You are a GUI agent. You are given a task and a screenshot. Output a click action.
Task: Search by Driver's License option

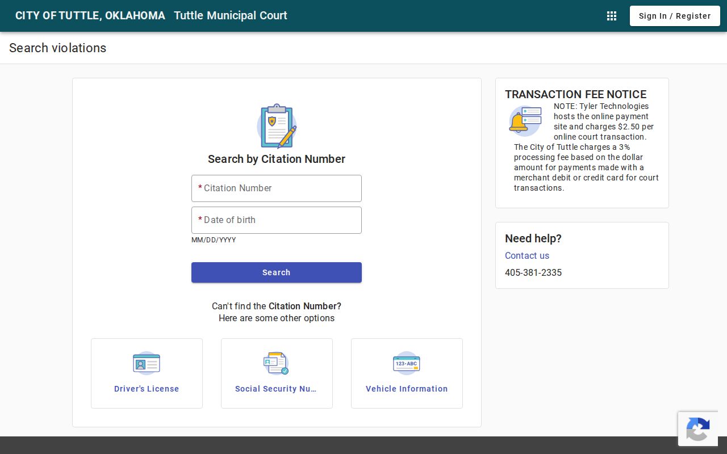[147, 373]
